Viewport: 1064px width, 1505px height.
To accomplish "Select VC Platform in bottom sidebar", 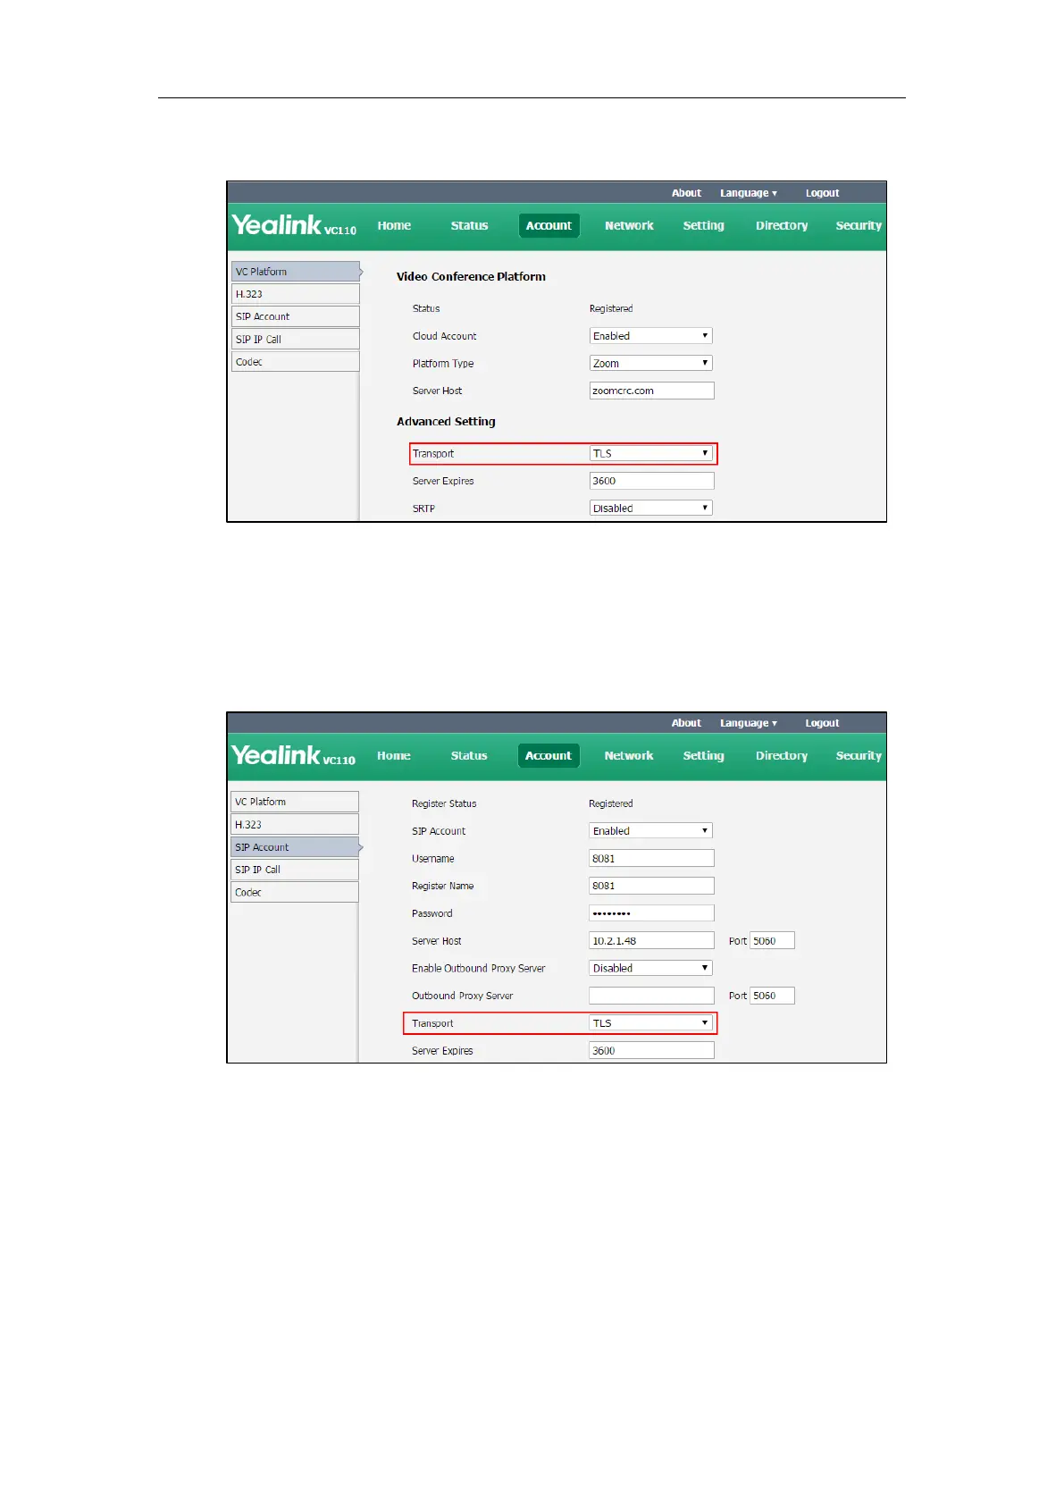I will pyautogui.click(x=295, y=802).
